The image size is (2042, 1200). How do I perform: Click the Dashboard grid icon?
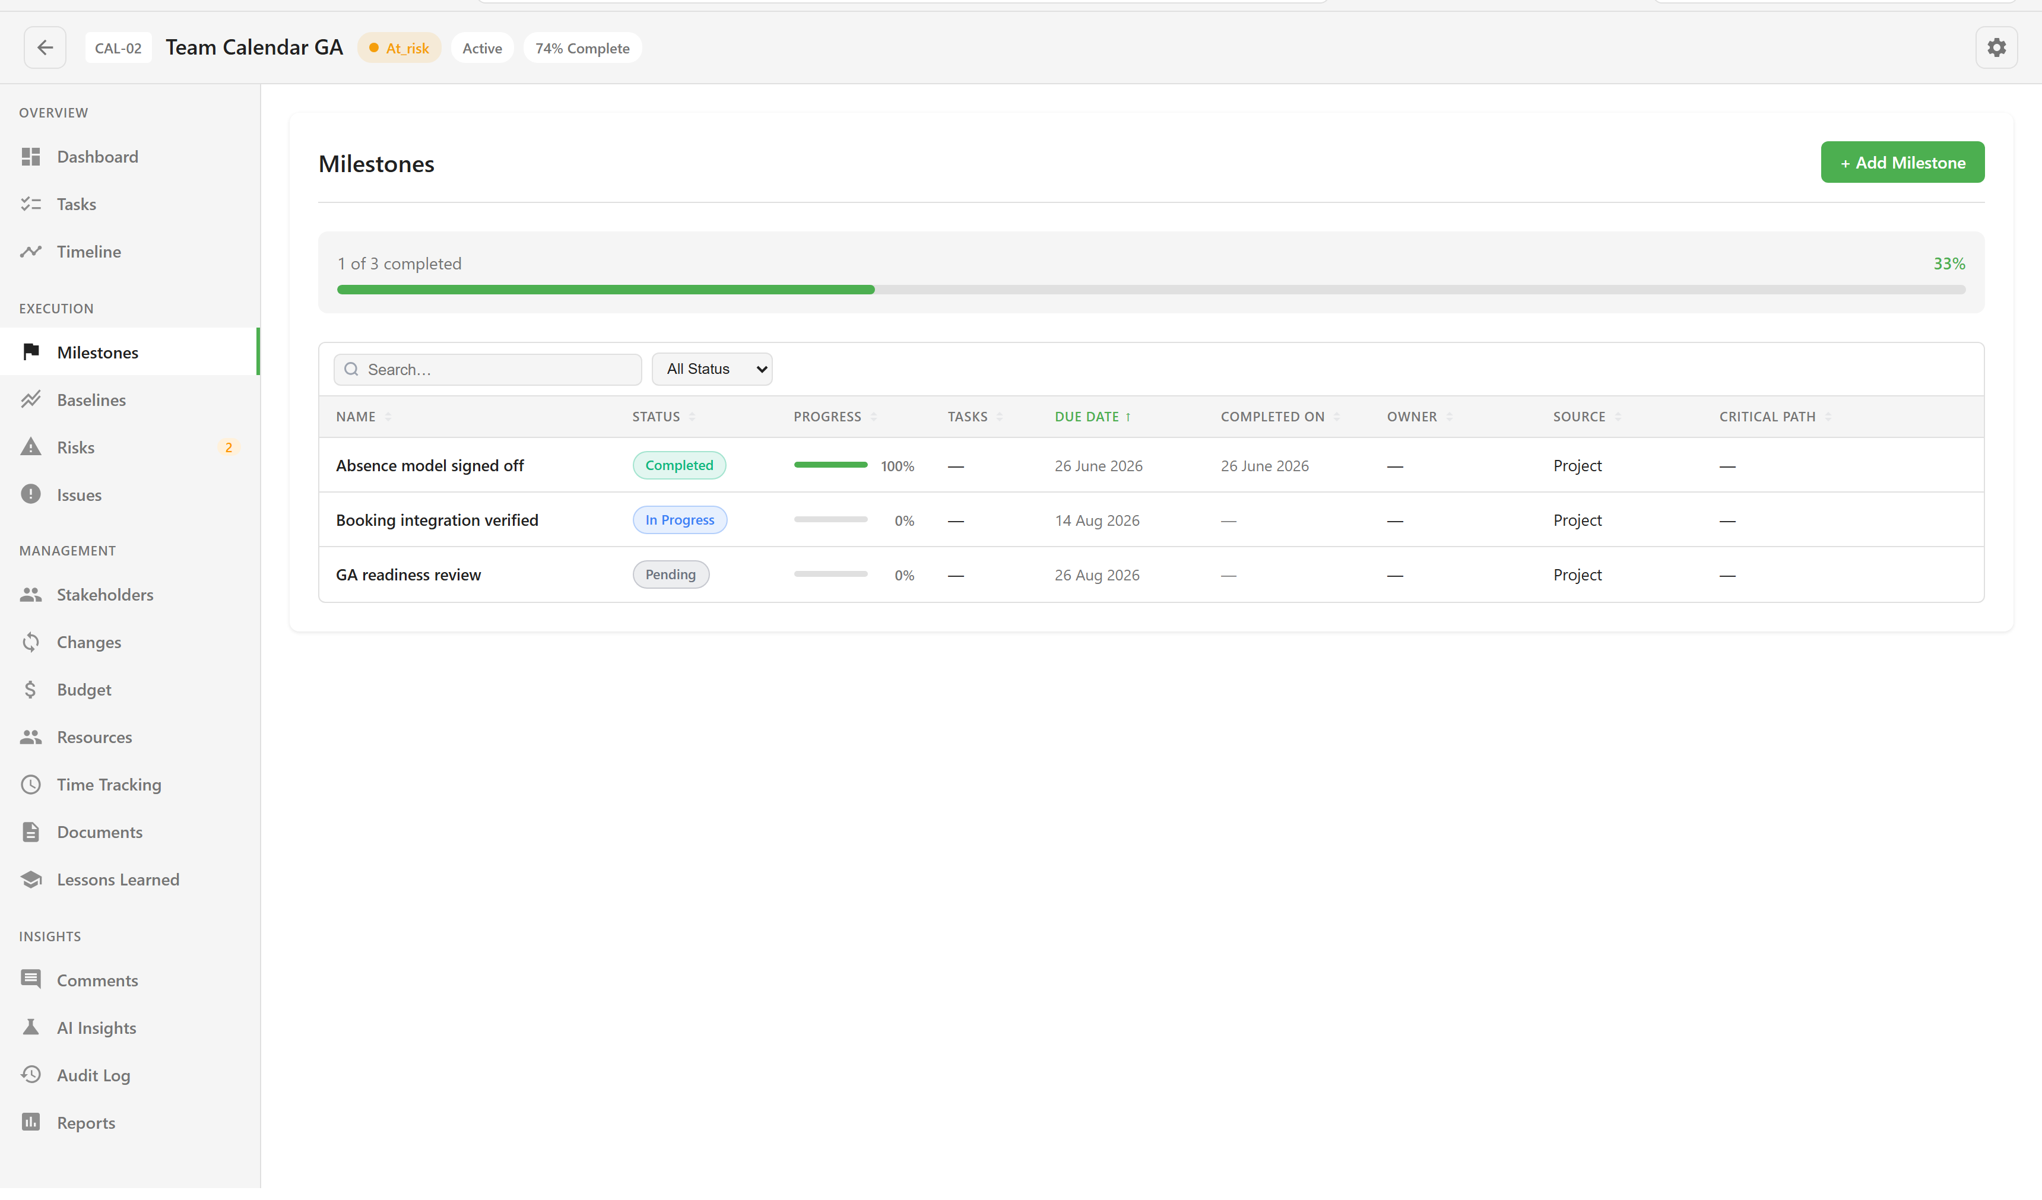click(x=31, y=158)
